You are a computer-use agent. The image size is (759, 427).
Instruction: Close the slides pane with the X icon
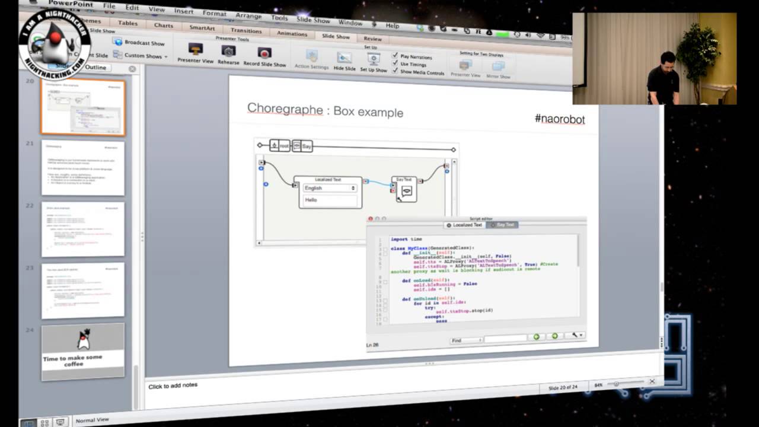pos(132,69)
